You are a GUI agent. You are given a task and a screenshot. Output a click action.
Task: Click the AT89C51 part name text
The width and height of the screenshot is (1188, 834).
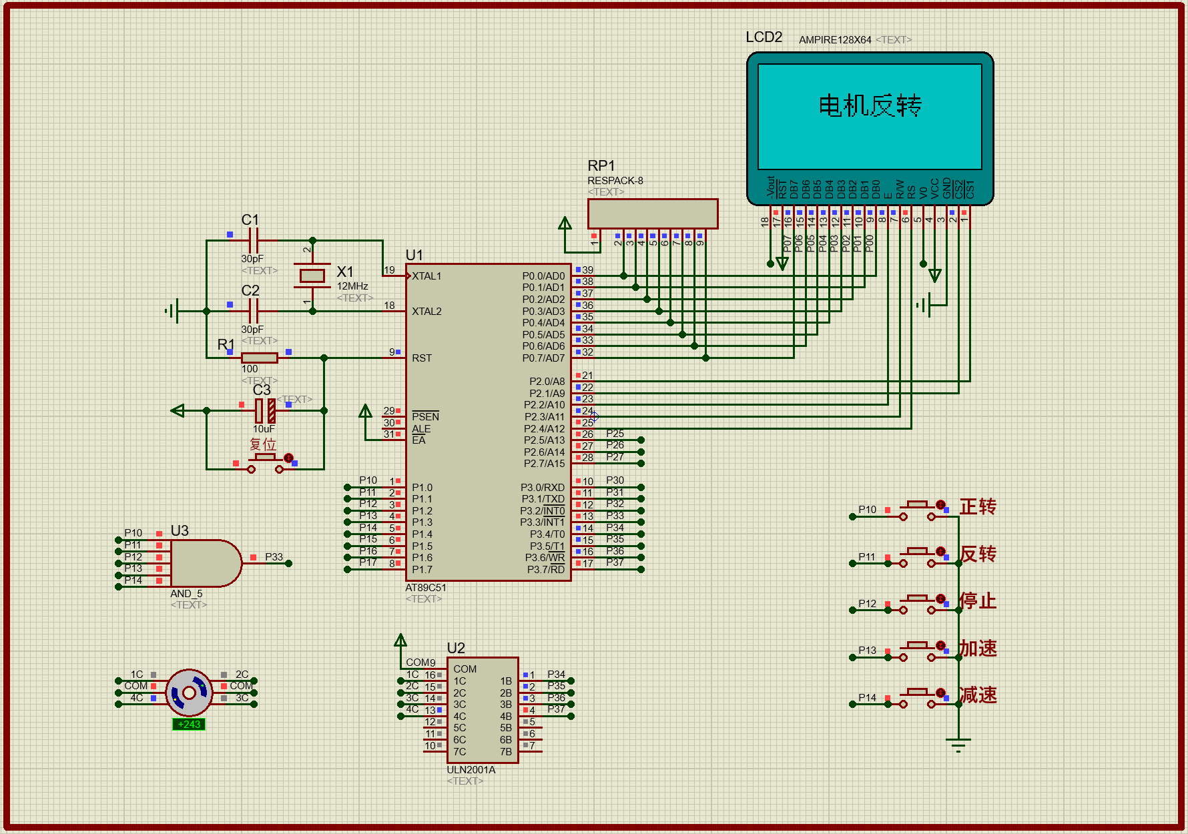[x=426, y=588]
